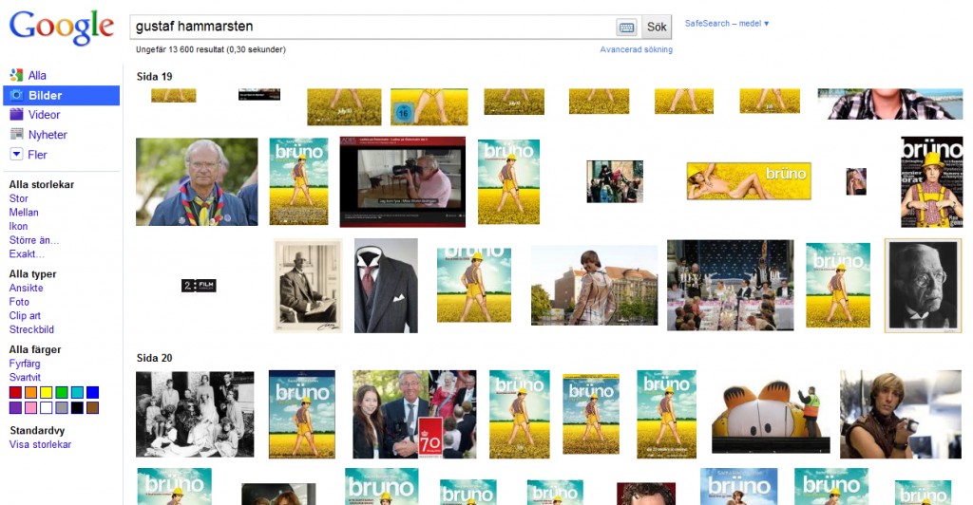
Task: Open the video screenshot of photographer with camera
Action: [402, 181]
